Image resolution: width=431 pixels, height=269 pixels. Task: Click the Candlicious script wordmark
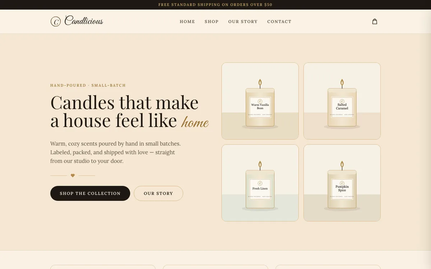[84, 21]
